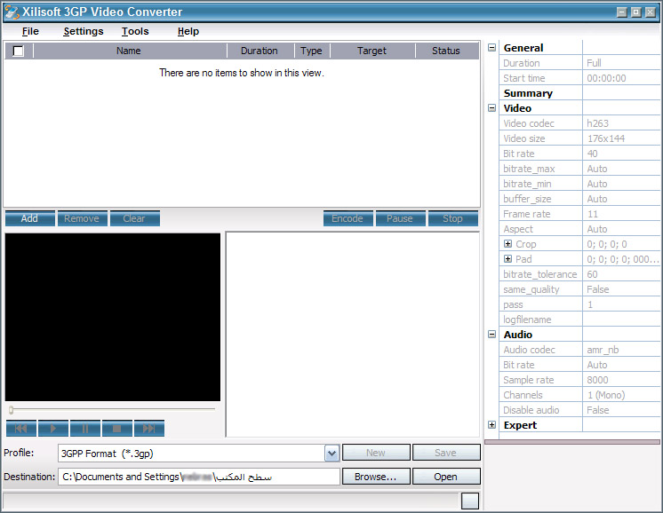This screenshot has width=663, height=513.
Task: Expand the Expert section
Action: pyautogui.click(x=491, y=425)
